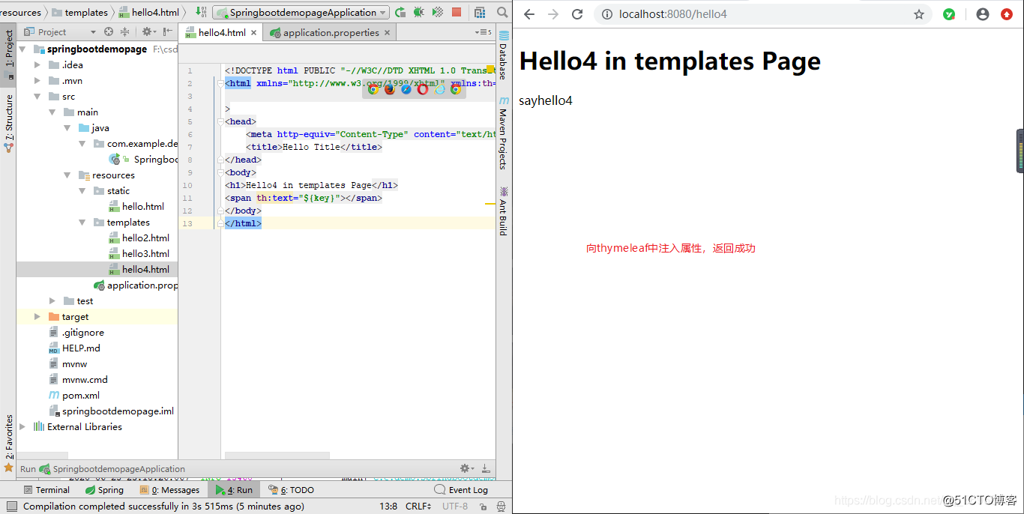The image size is (1024, 514).
Task: Open the 6: TODO tool window
Action: (292, 490)
